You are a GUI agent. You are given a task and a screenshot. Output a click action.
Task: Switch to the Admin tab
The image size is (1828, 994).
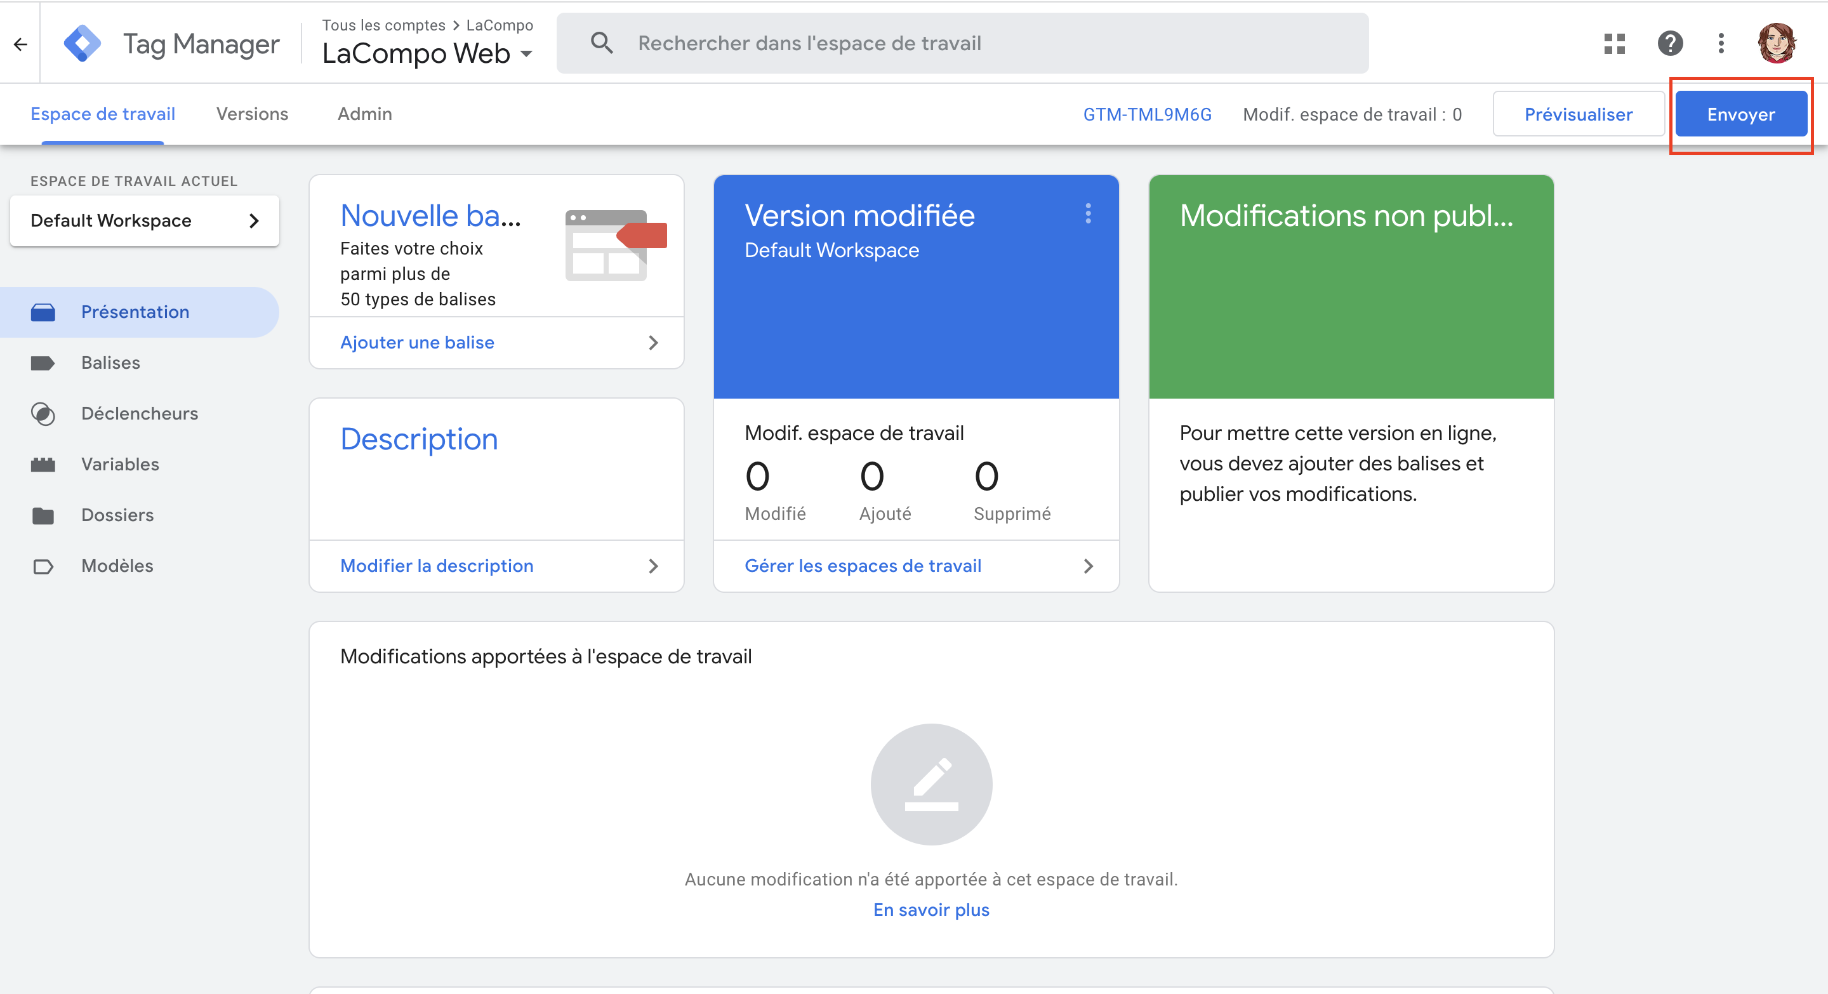tap(365, 114)
